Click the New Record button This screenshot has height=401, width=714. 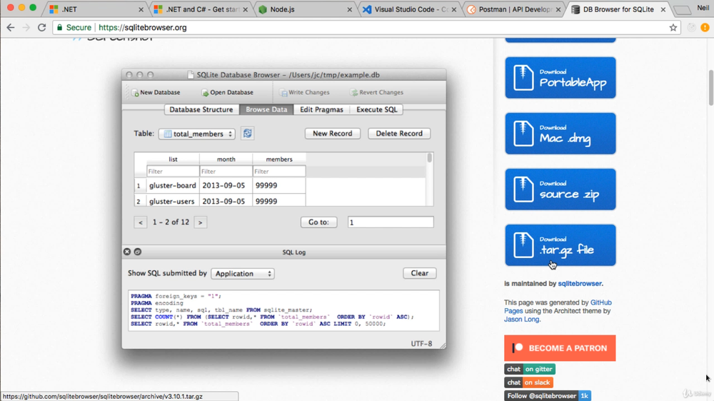tap(333, 134)
